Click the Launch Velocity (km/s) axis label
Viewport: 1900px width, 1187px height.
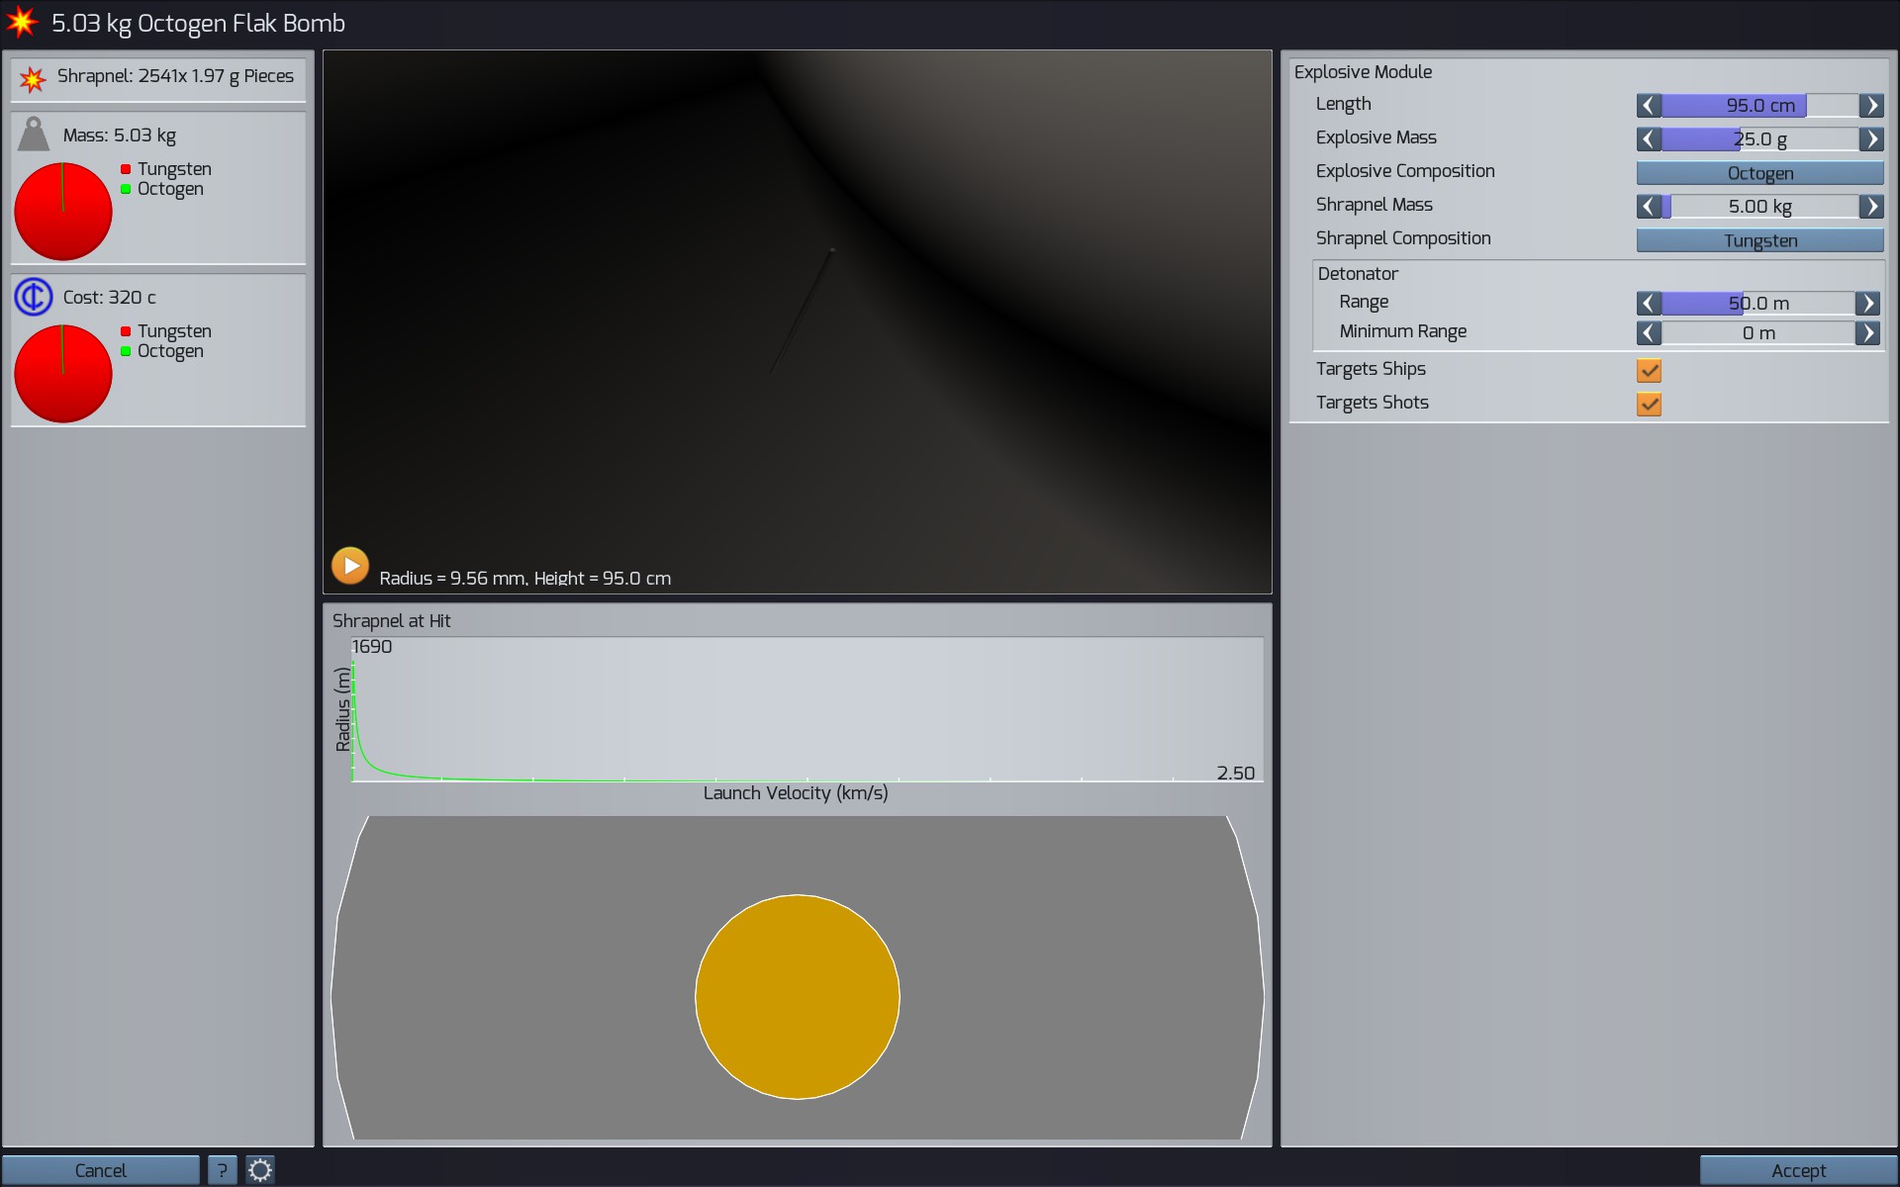pos(796,793)
